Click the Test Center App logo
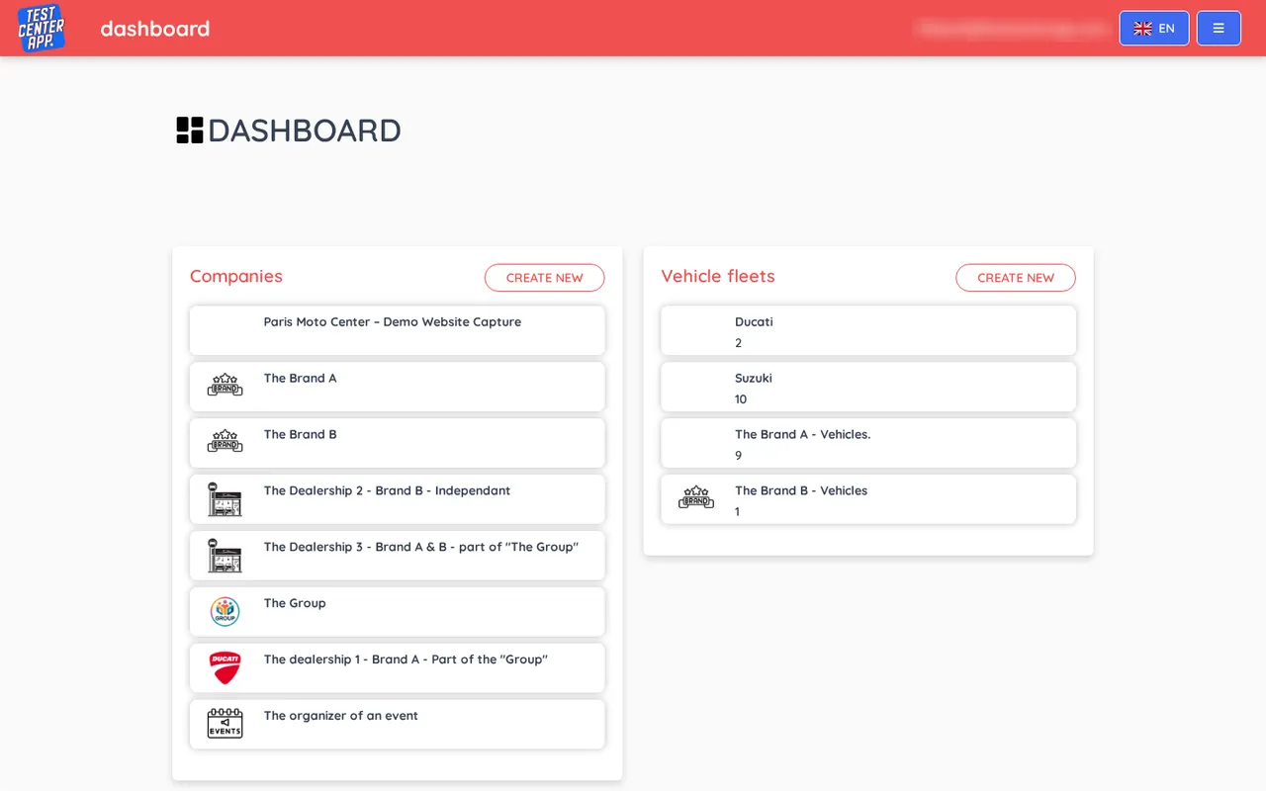This screenshot has width=1266, height=791. 41,28
